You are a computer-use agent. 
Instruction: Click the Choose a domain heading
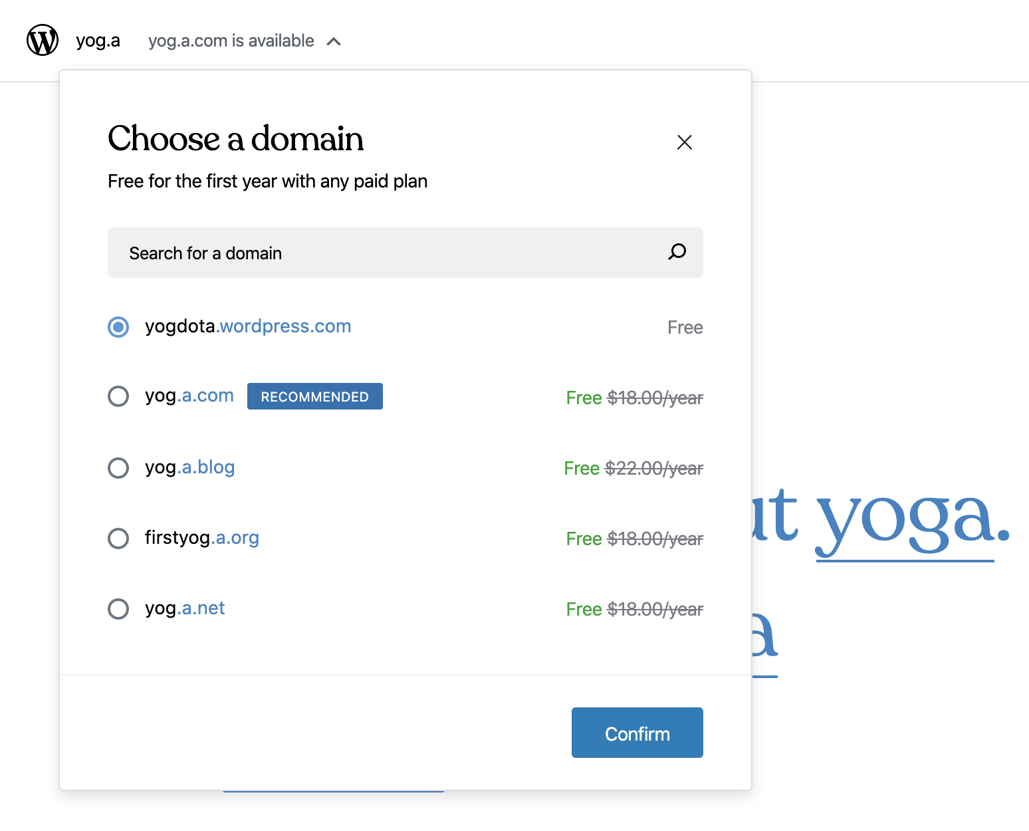click(236, 139)
